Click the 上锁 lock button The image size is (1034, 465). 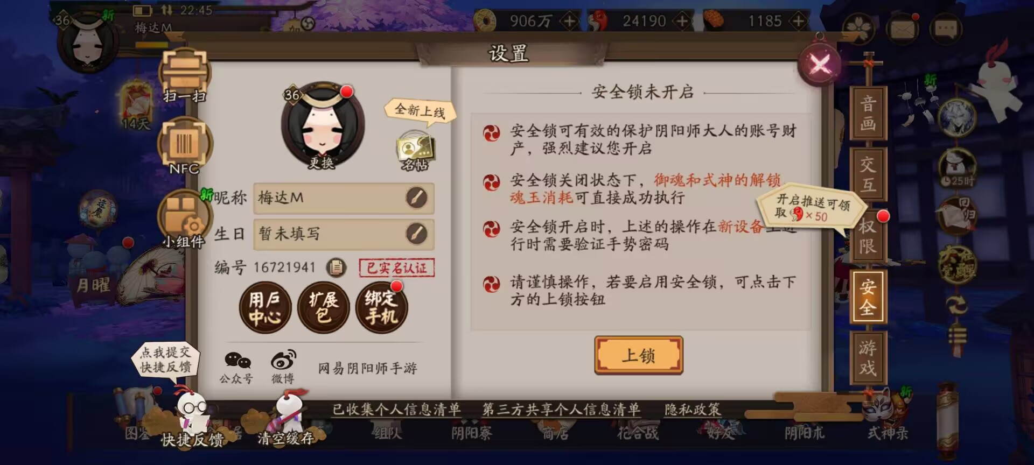(639, 355)
